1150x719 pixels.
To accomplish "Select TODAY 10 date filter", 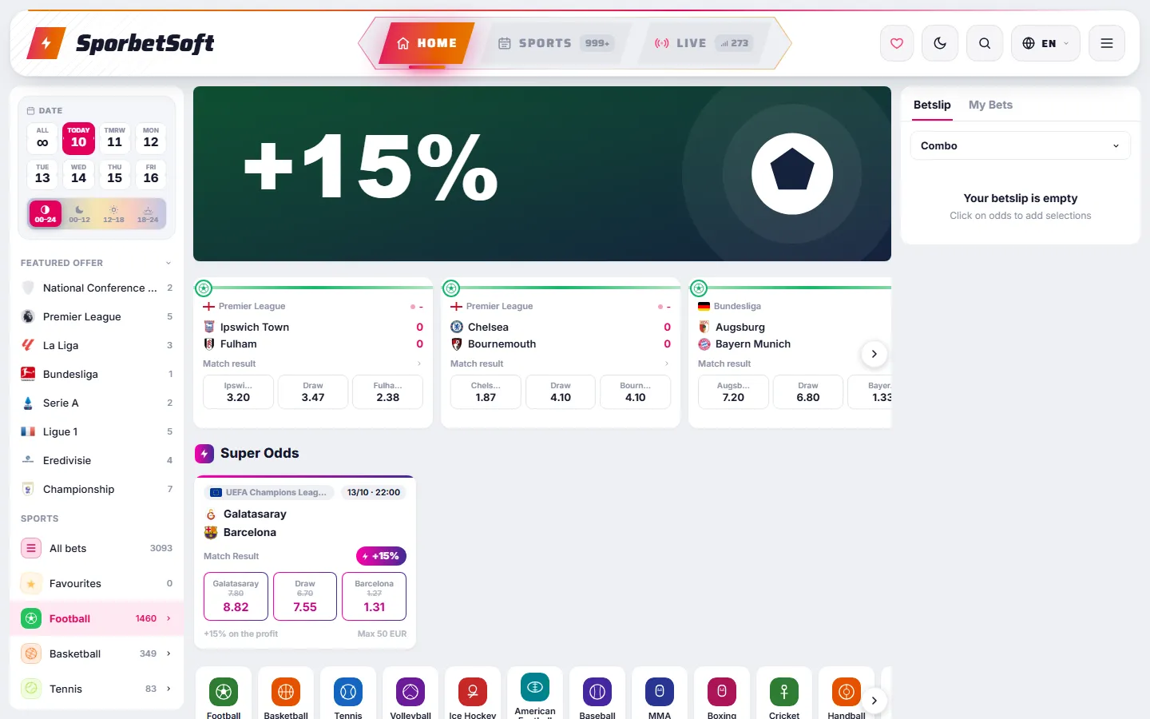I will coord(78,138).
